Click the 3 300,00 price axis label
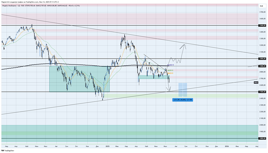Screen dimensions: 268x153 (262, 39)
